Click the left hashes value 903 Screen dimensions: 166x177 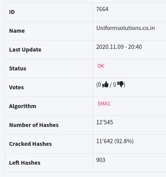coord(101,160)
